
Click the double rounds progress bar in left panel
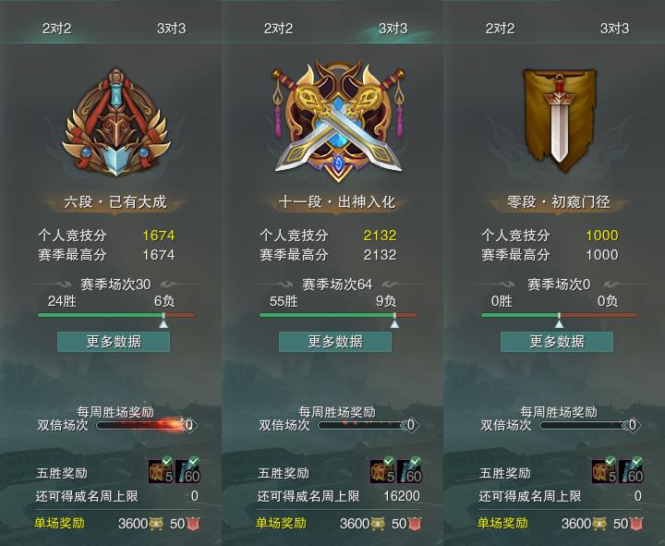click(143, 425)
